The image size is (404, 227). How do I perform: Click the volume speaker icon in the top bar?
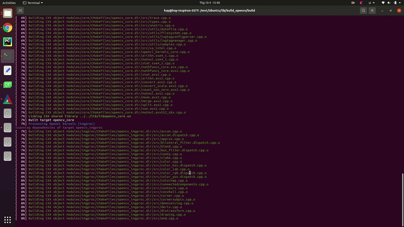point(389,3)
